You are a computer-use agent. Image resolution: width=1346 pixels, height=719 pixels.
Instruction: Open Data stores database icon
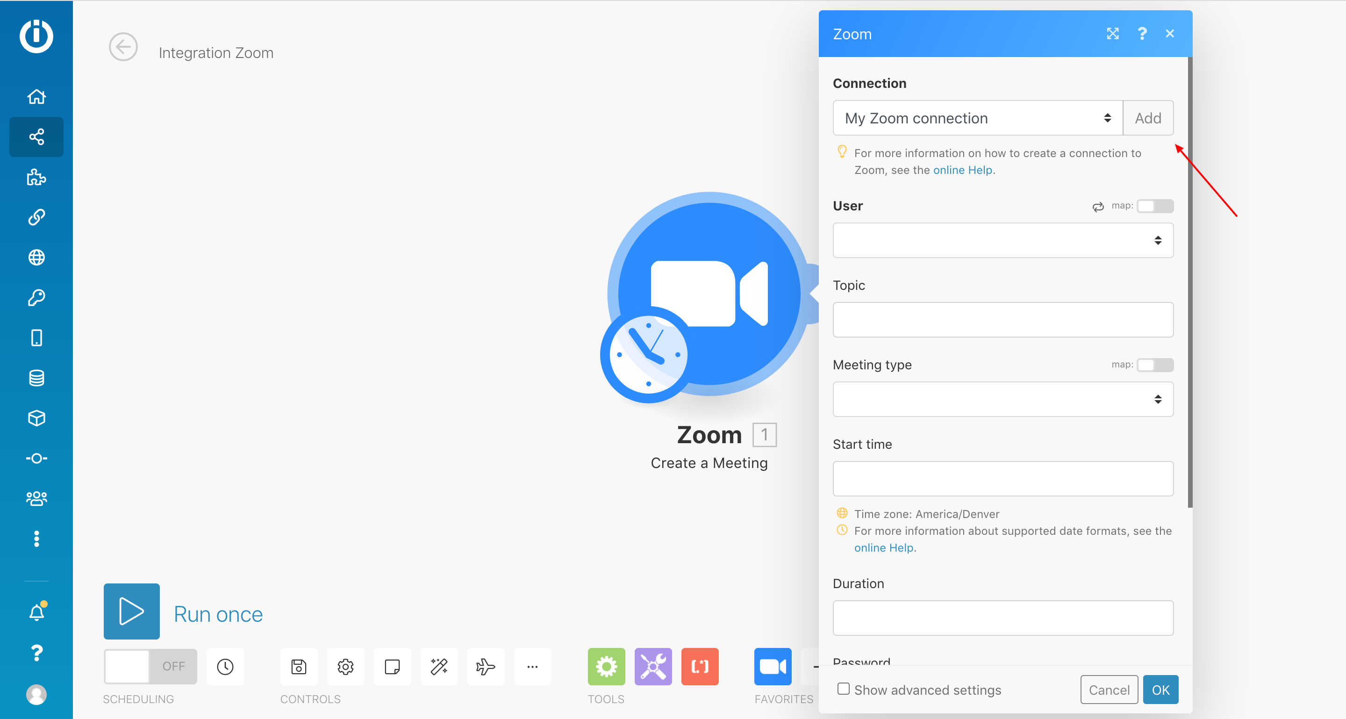[36, 378]
